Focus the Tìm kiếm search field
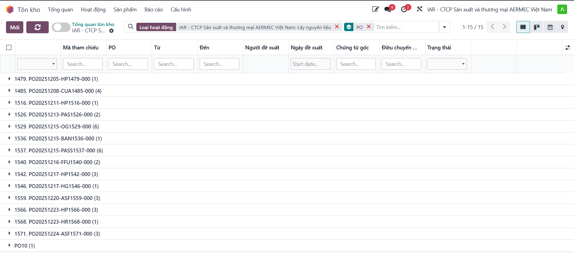Screen dimensions: 574x253 pos(407,27)
